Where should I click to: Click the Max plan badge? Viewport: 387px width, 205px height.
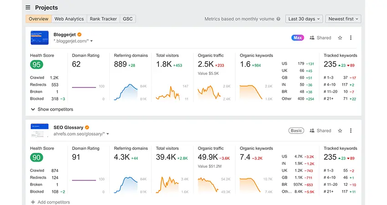(298, 38)
